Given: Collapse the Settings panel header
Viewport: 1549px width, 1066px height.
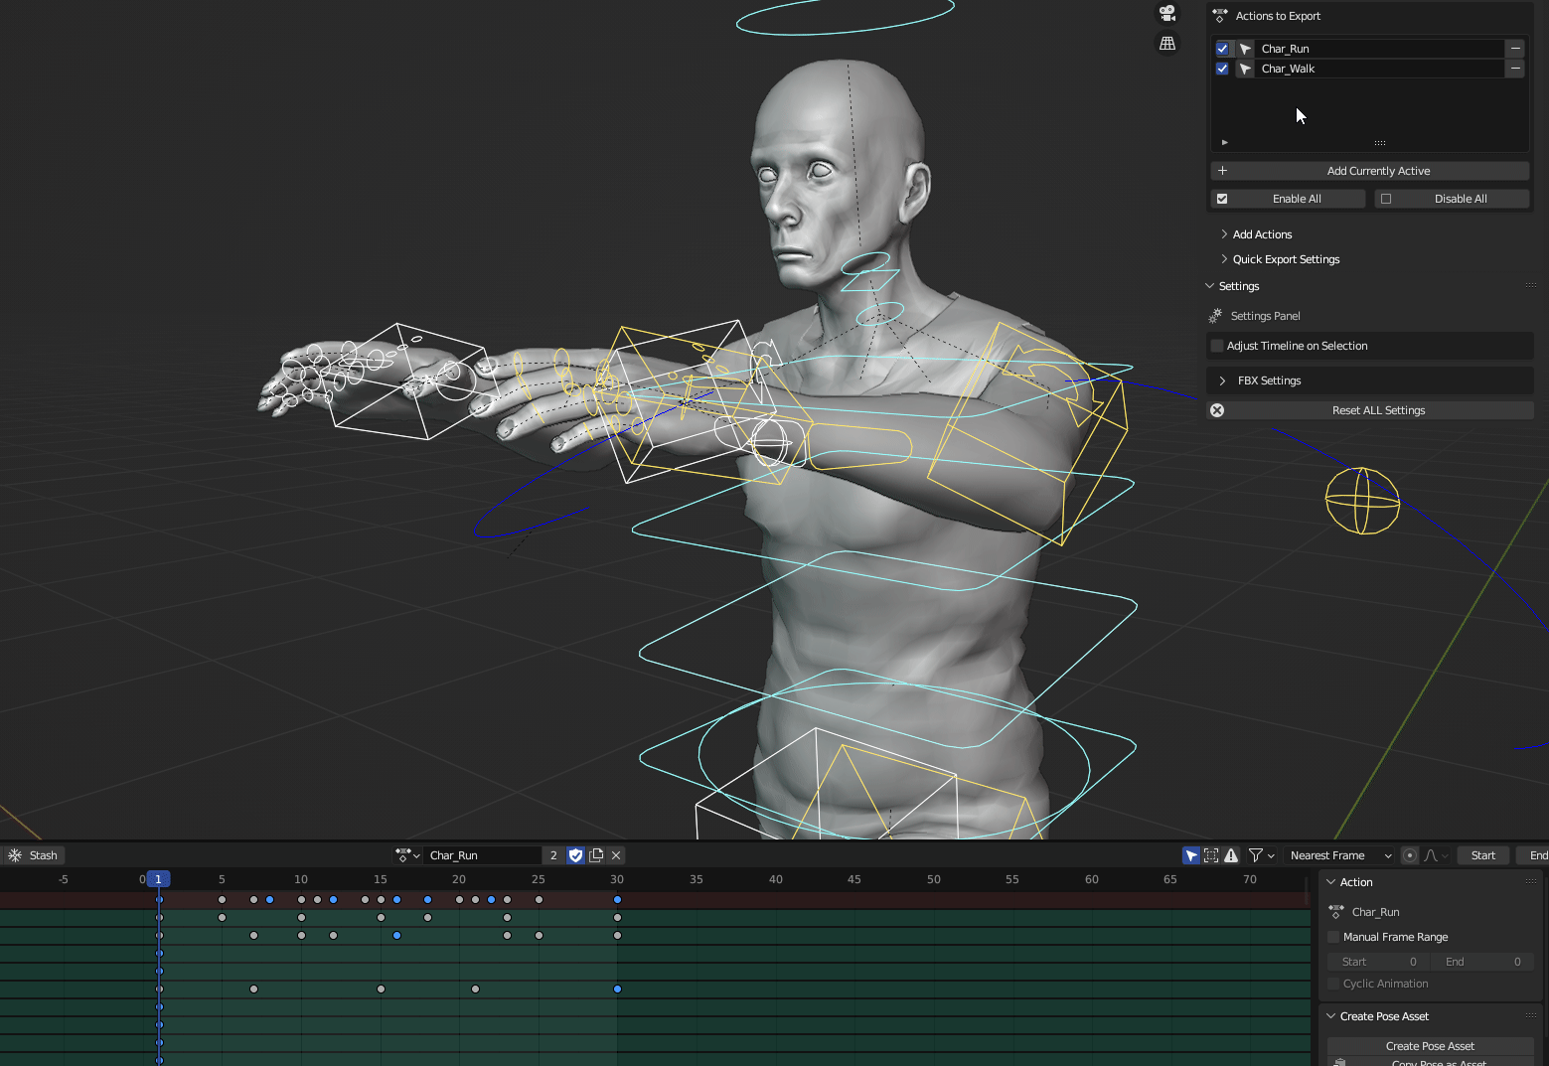Looking at the screenshot, I should (x=1238, y=286).
